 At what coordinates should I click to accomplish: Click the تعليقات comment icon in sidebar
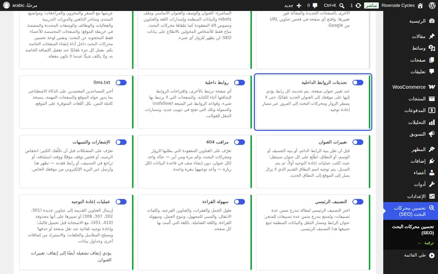432,72
